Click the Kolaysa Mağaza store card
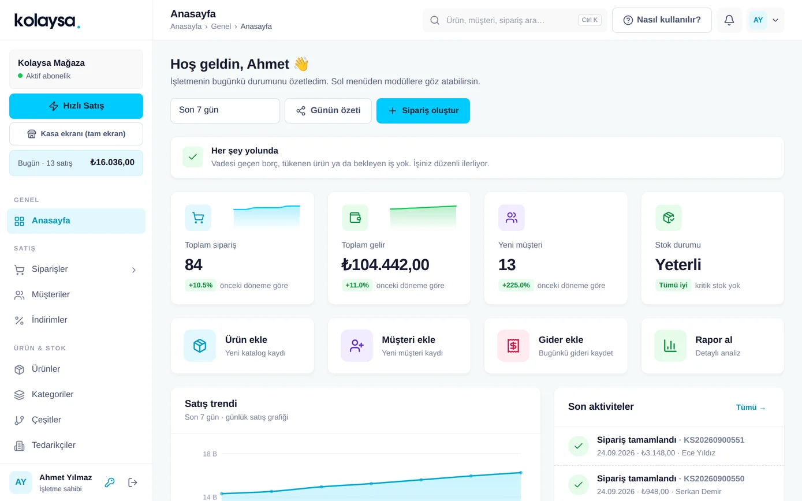This screenshot has width=802, height=501. [x=76, y=69]
